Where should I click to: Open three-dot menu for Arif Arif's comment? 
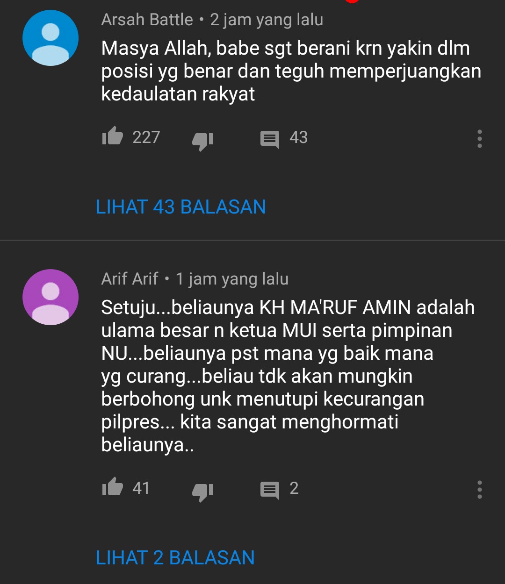tap(479, 490)
